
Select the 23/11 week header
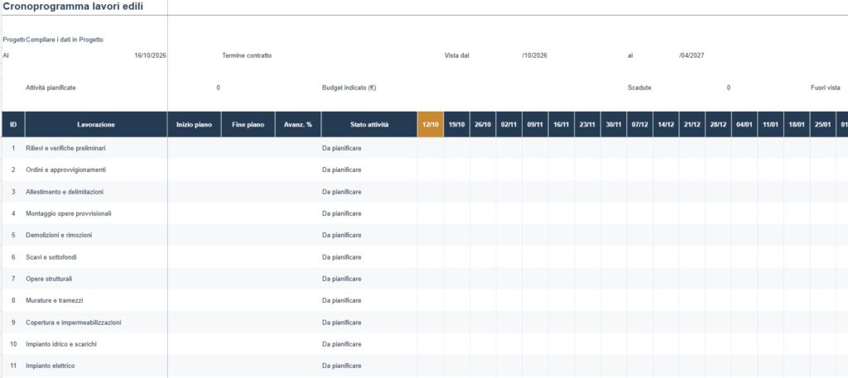[x=587, y=124]
